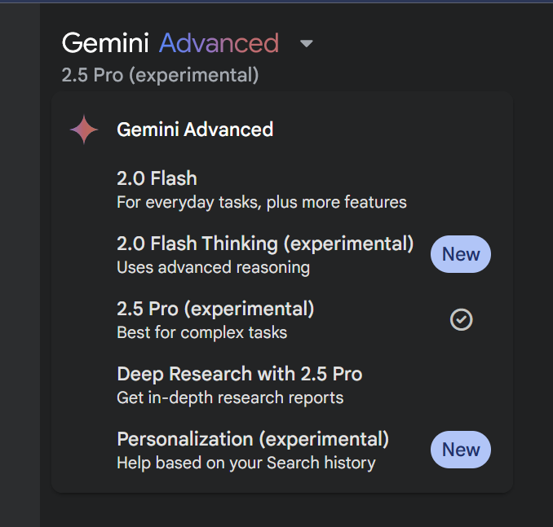
Task: Click the "Uses advanced reasoning" description
Action: [x=213, y=267]
